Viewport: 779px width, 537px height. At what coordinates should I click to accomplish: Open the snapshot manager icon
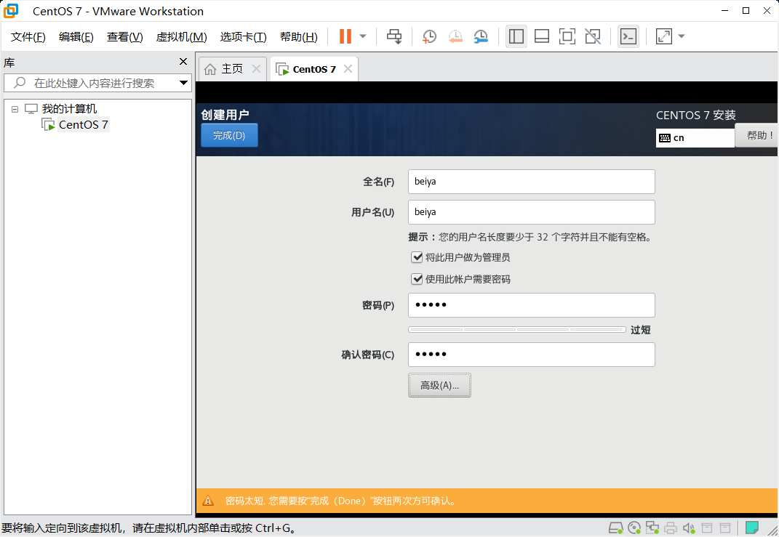click(x=480, y=36)
